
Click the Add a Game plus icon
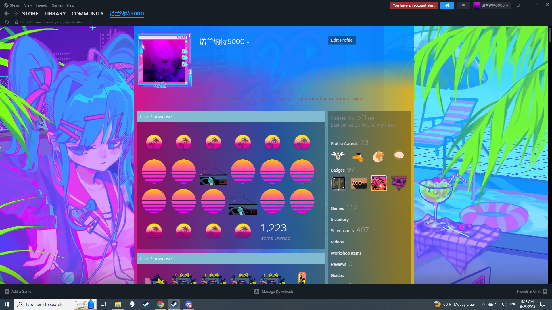pos(7,291)
